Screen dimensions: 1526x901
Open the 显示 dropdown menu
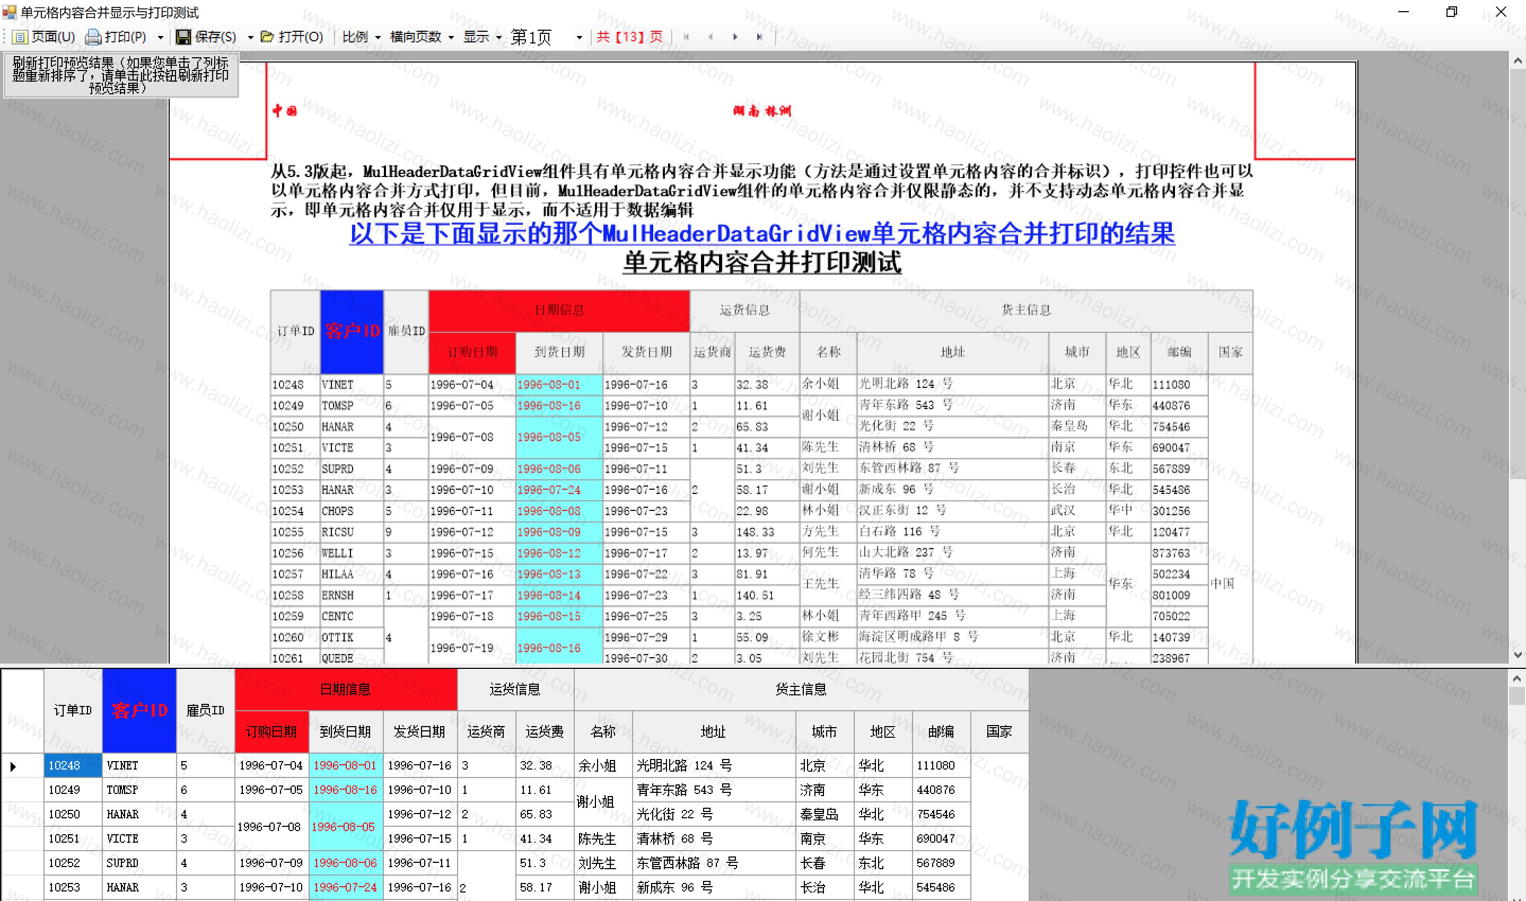coord(482,37)
